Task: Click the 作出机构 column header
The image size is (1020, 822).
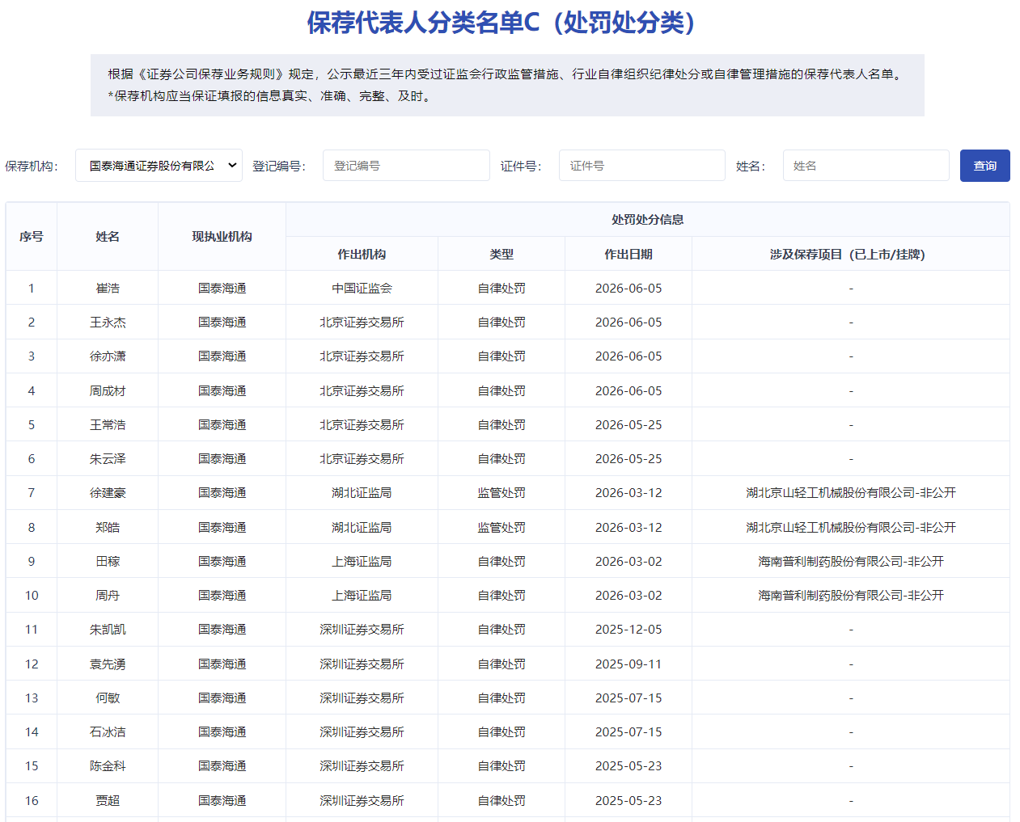Action: pos(362,254)
